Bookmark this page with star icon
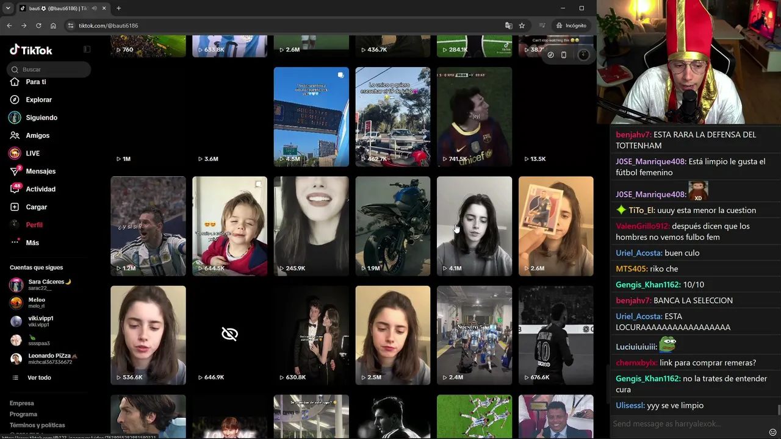 (x=522, y=26)
